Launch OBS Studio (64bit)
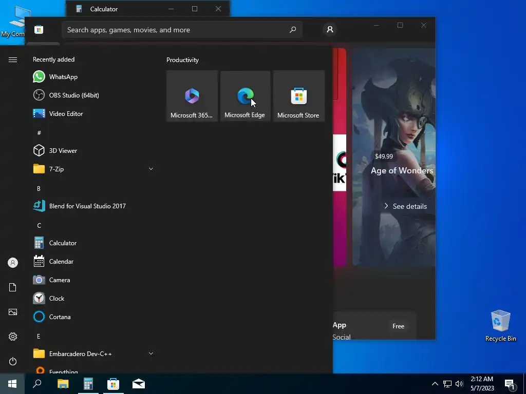The width and height of the screenshot is (526, 394). click(x=94, y=95)
